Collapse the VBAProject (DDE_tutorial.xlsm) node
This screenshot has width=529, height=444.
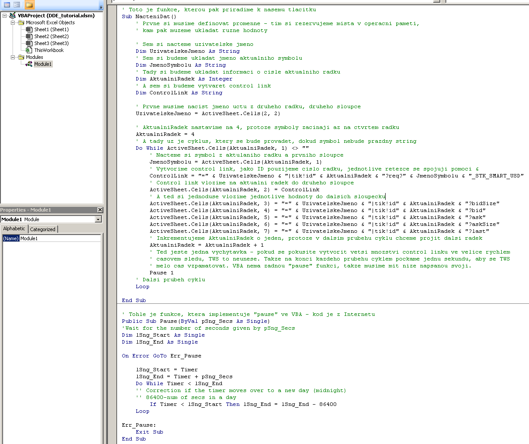5,16
